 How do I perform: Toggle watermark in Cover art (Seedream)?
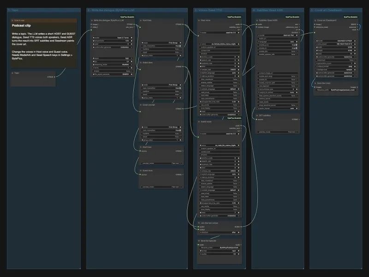pyautogui.click(x=336, y=60)
